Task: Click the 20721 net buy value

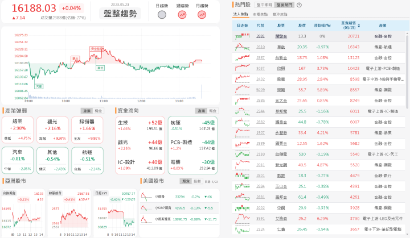Action: (x=354, y=36)
